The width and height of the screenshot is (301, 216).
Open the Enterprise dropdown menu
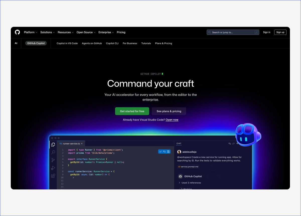[x=106, y=32]
